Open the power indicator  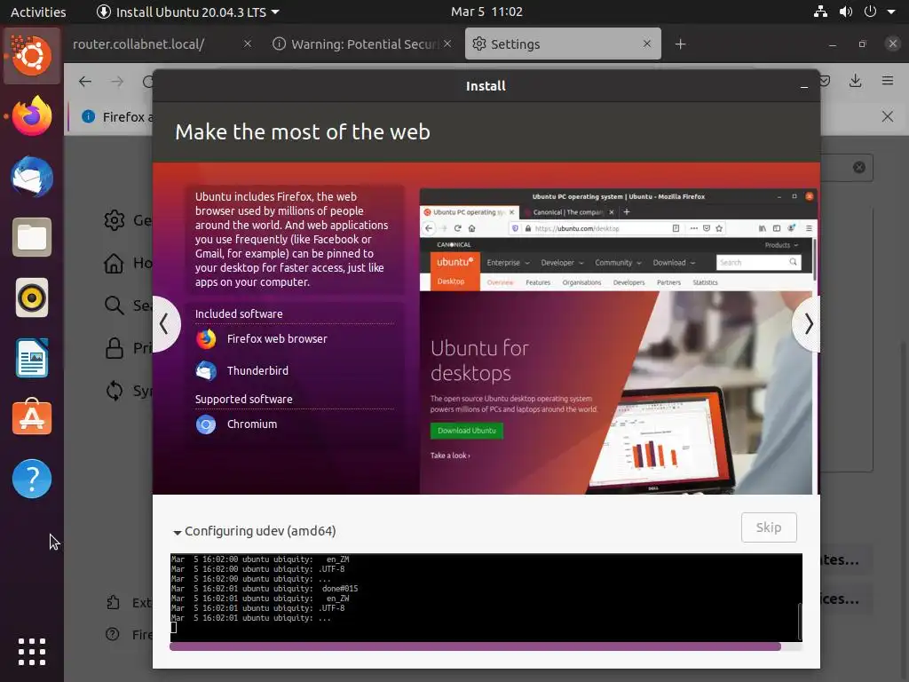(870, 12)
